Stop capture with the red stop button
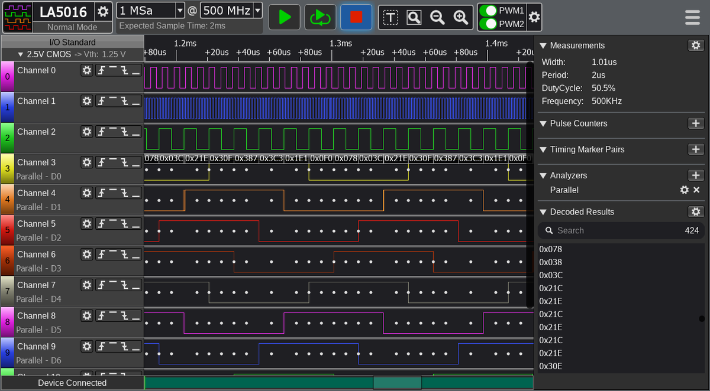Image resolution: width=710 pixels, height=391 pixels. (x=356, y=17)
